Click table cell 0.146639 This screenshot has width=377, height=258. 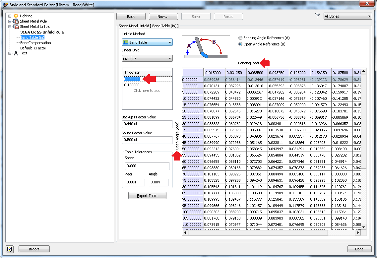321,199
